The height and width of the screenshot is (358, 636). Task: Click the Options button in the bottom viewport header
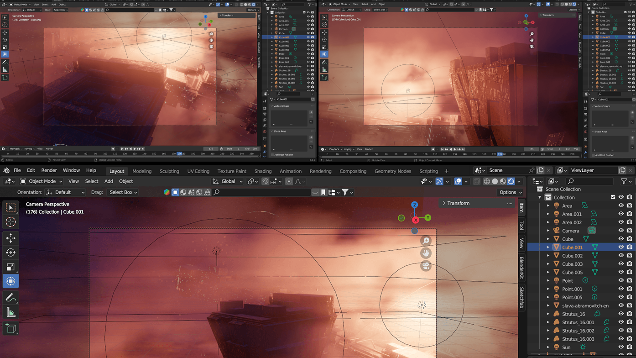(510, 192)
